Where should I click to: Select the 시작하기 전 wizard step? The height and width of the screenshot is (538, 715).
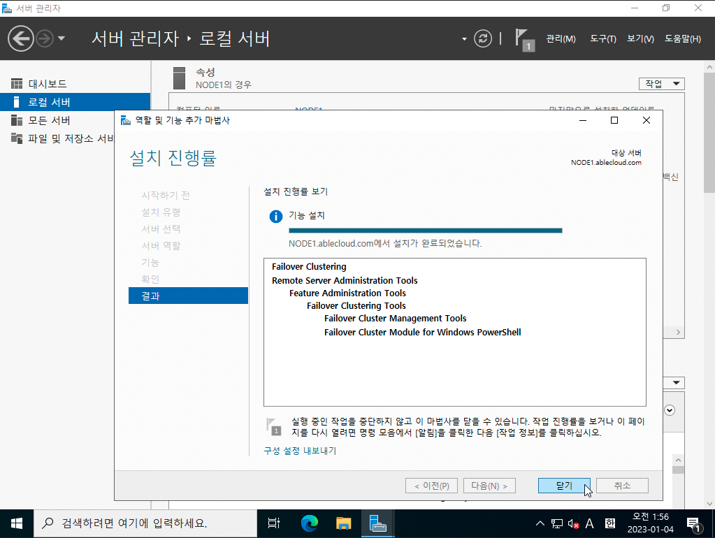pyautogui.click(x=165, y=195)
